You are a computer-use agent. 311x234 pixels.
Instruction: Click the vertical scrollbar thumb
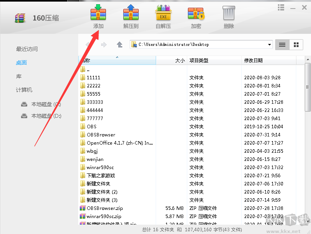[307, 87]
